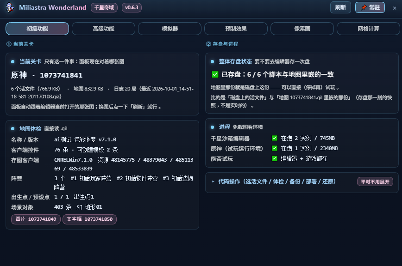Click the 文本框 1073741850 tag
Image resolution: width=402 pixels, height=266 pixels.
pyautogui.click(x=89, y=219)
